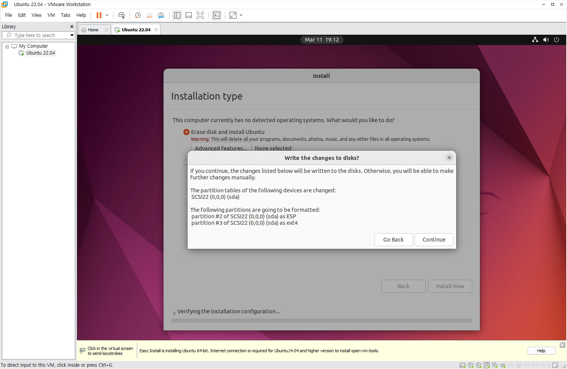Click the Ubuntu network status icon
The height and width of the screenshot is (369, 567).
click(535, 40)
